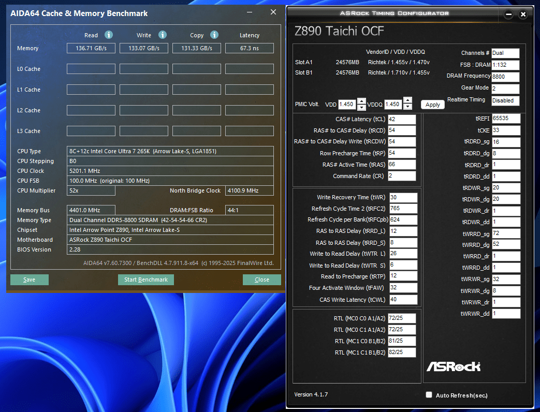
Task: Click the L1 Cache Read result box
Action: pos(91,90)
